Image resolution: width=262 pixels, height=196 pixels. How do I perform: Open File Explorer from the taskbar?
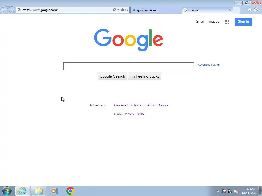click(39, 191)
